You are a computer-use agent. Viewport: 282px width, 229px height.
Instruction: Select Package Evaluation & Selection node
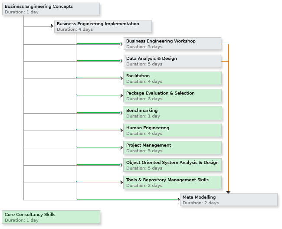tap(172, 95)
